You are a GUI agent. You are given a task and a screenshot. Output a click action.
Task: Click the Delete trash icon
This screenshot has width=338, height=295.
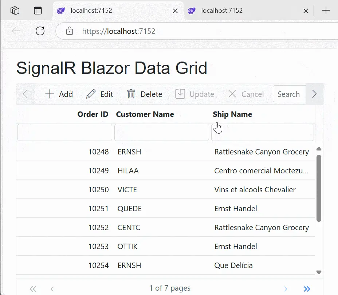tap(131, 94)
